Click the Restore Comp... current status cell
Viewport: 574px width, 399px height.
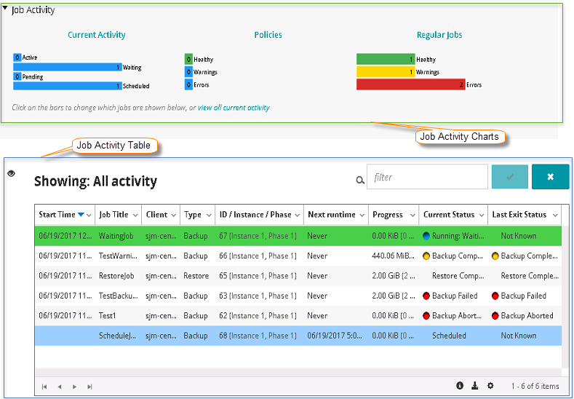click(x=458, y=276)
